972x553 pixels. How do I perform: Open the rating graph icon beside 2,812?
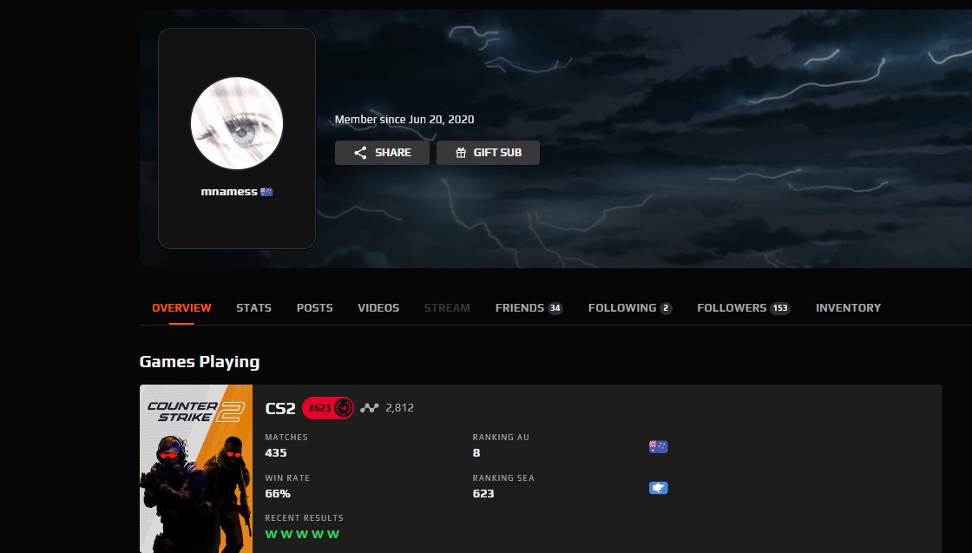pos(371,407)
